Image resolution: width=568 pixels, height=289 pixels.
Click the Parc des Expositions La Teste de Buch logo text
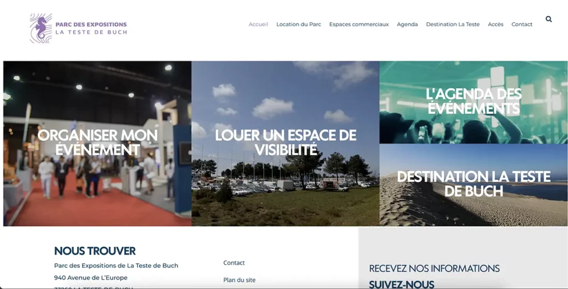[92, 28]
